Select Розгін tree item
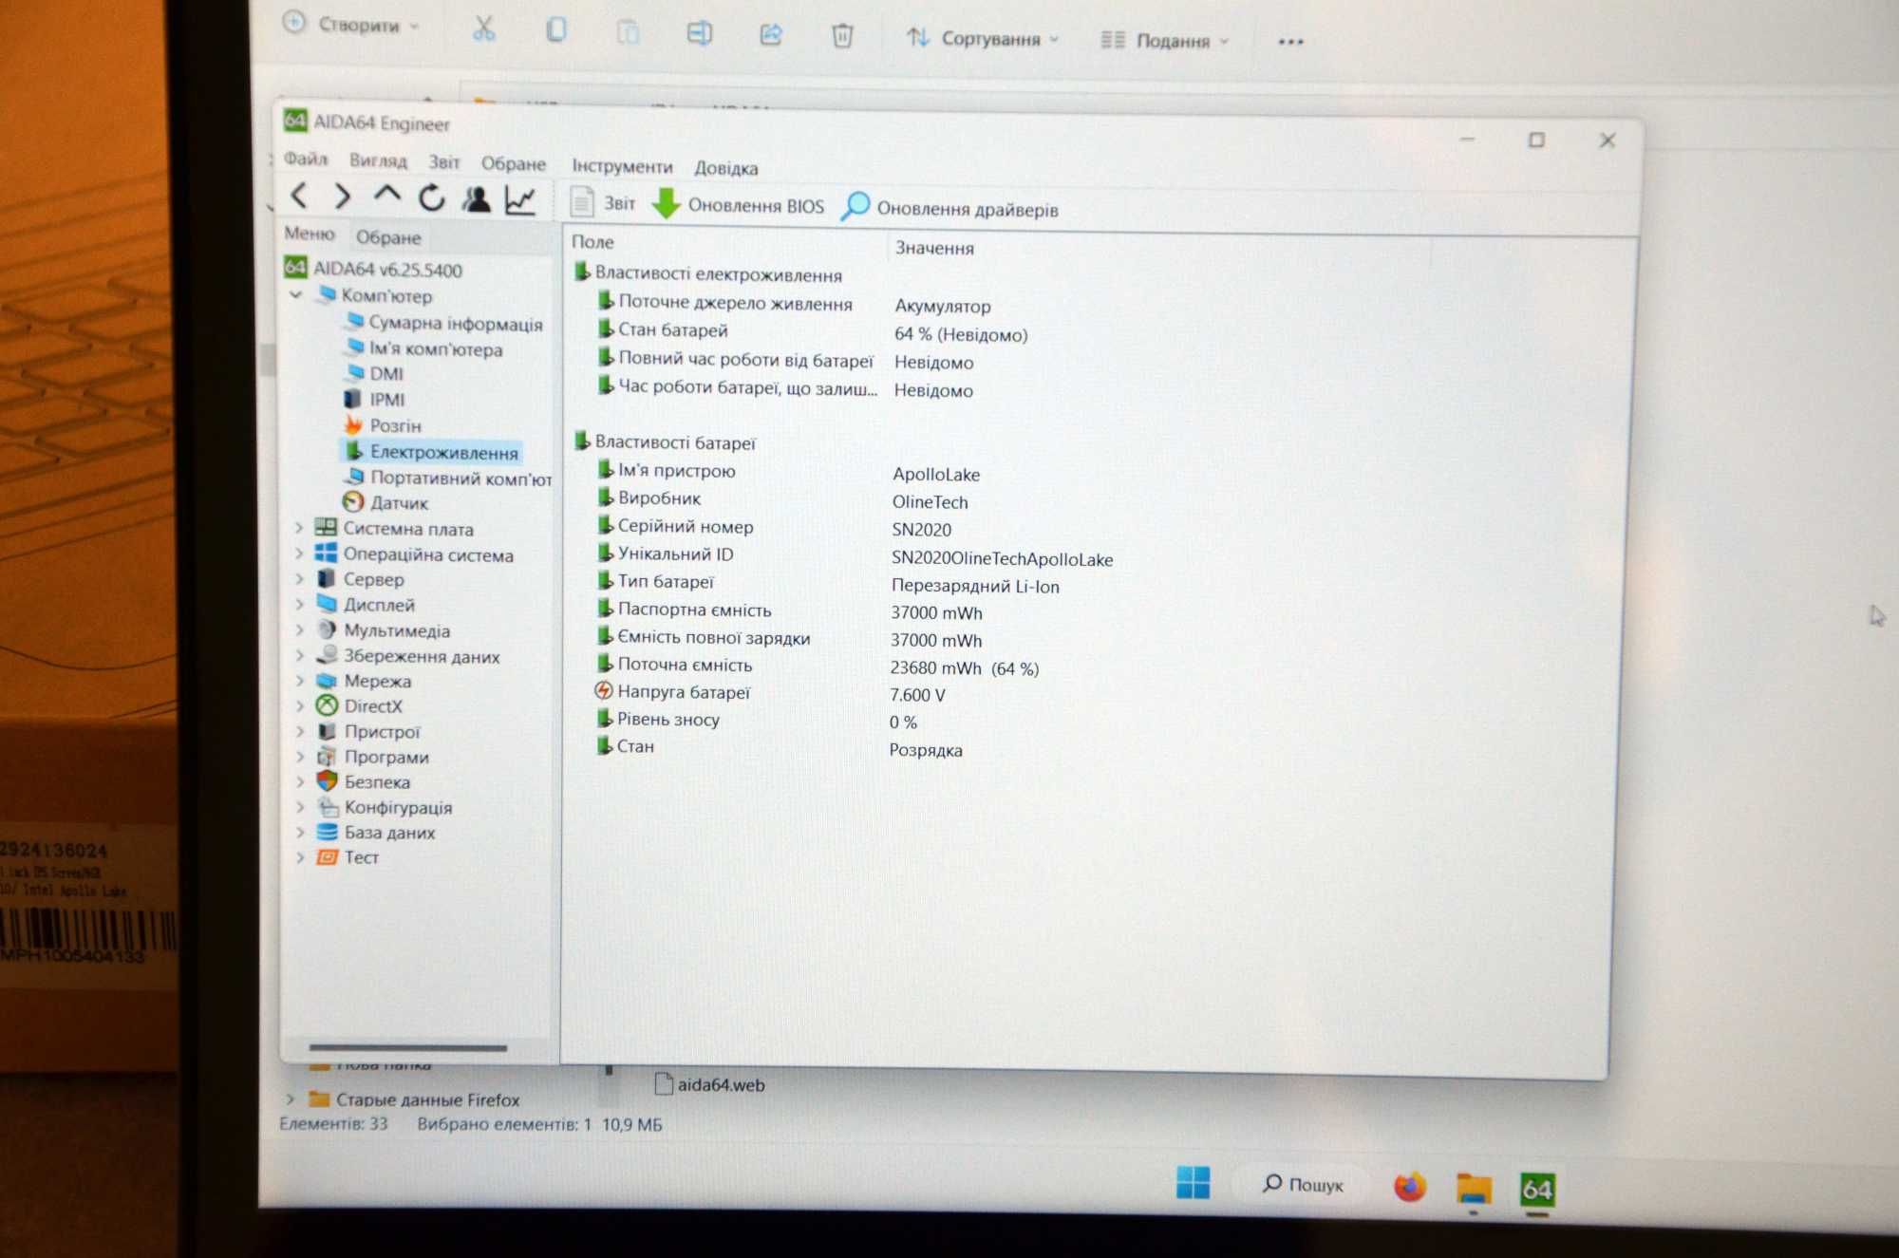Image resolution: width=1899 pixels, height=1258 pixels. [383, 425]
